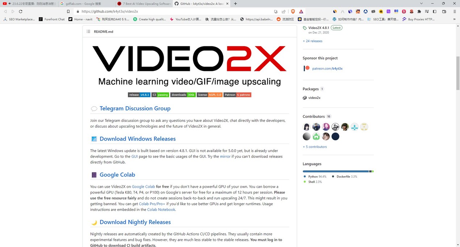This screenshot has width=460, height=247.
Task: Open the bookmarks overflow chevron
Action: click(x=454, y=19)
